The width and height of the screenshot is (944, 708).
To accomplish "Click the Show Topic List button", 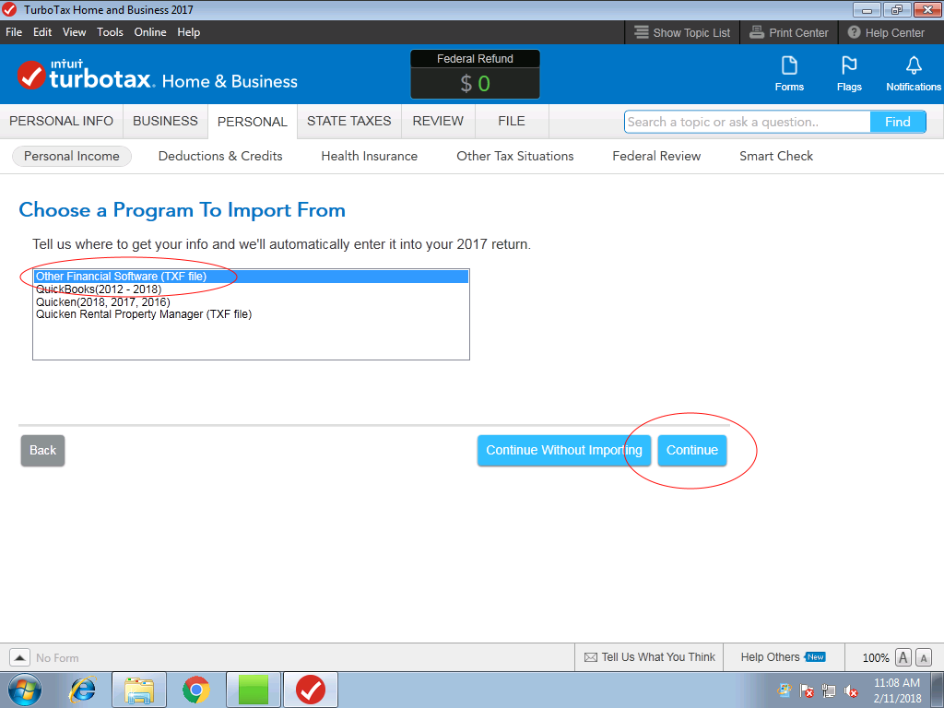I will tap(682, 32).
